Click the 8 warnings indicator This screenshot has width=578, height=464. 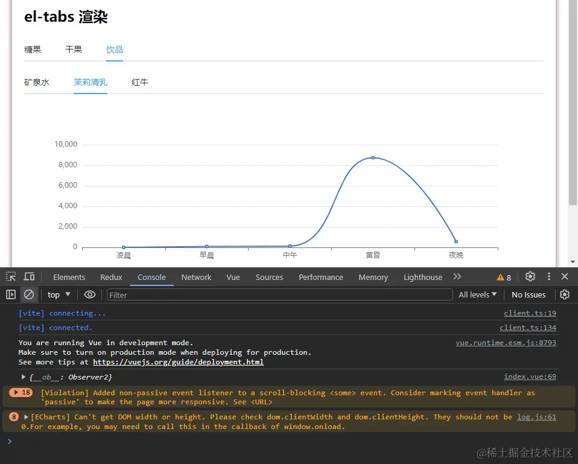(x=504, y=278)
